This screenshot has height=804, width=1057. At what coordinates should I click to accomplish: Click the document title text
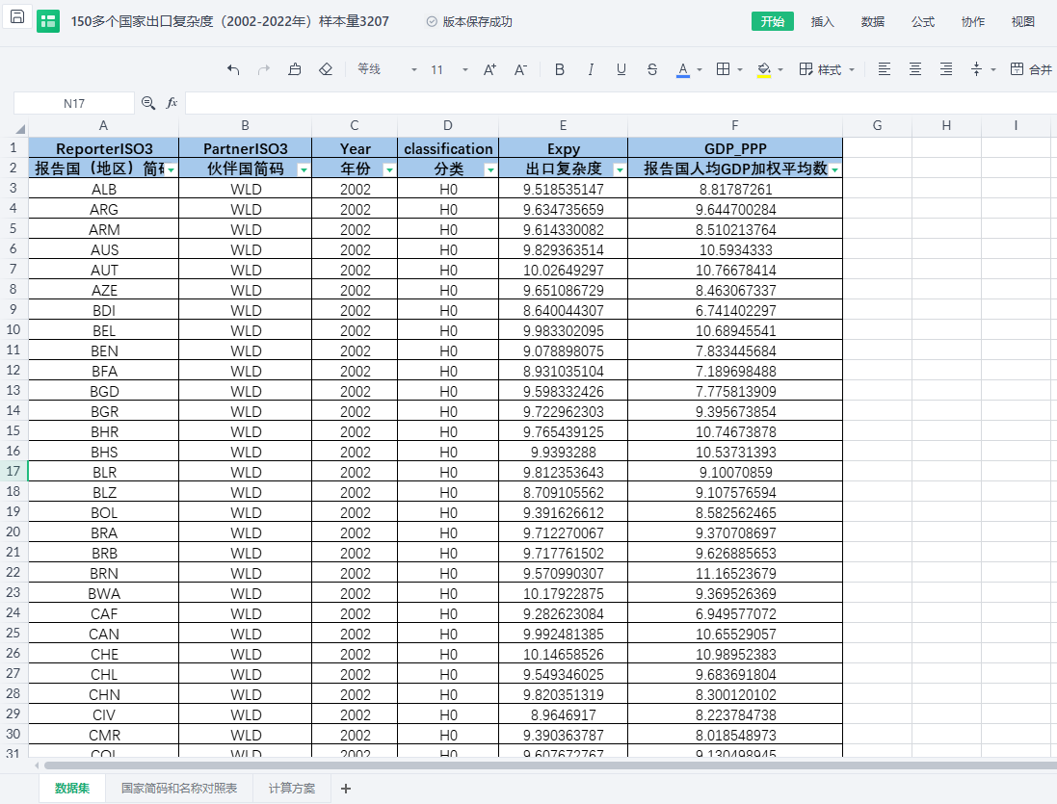(230, 21)
